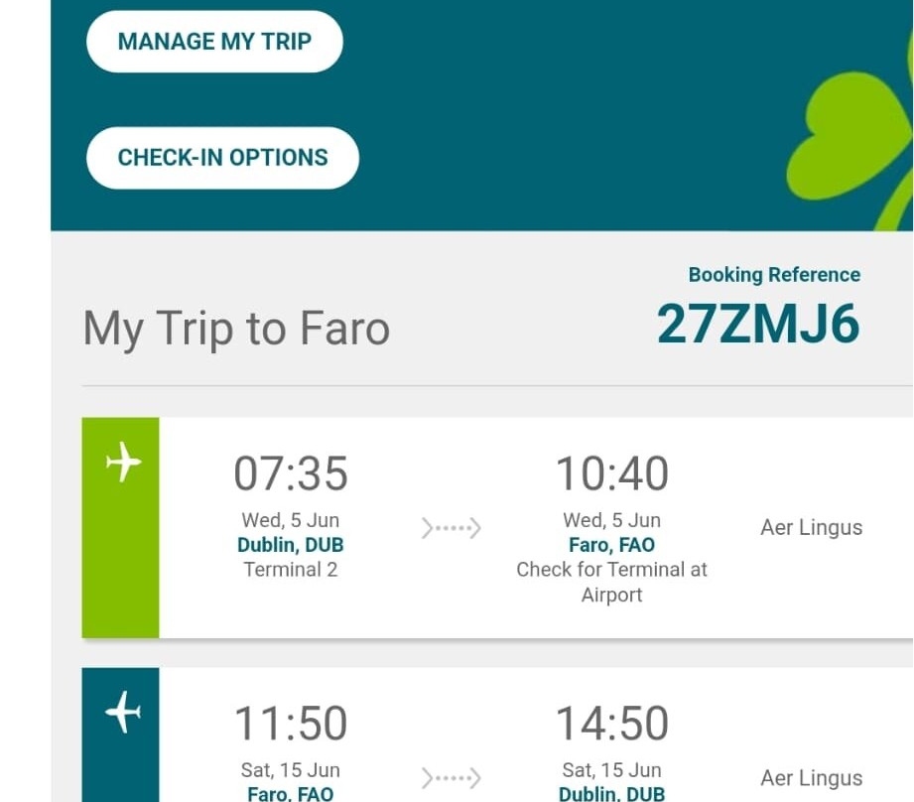This screenshot has height=802, width=914.
Task: Click the green outbound flight plane icon
Action: (122, 463)
